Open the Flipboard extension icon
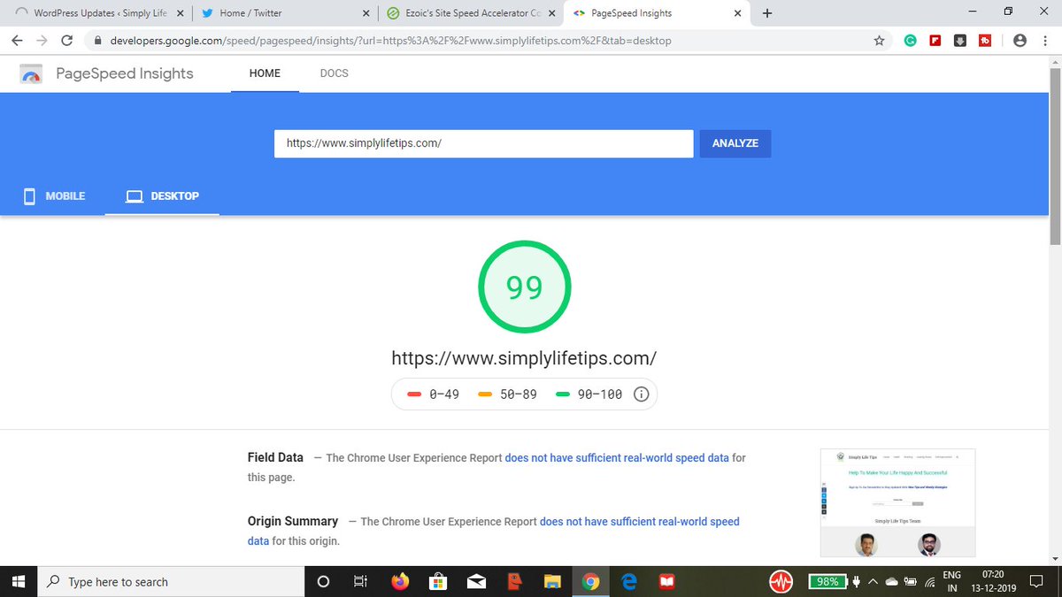Screen dimensions: 1062x597 pyautogui.click(x=935, y=40)
